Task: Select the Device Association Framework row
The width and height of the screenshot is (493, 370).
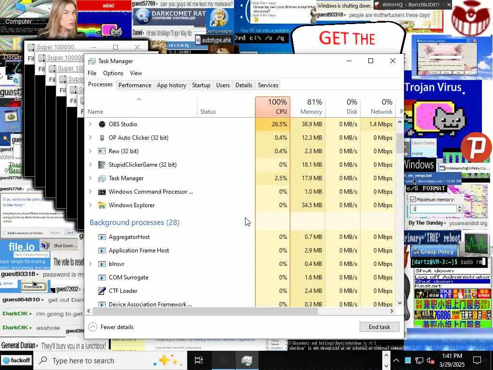Action: click(x=240, y=304)
